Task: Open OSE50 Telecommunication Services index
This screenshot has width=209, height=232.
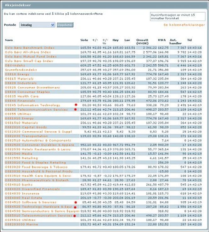Action: click(36, 110)
